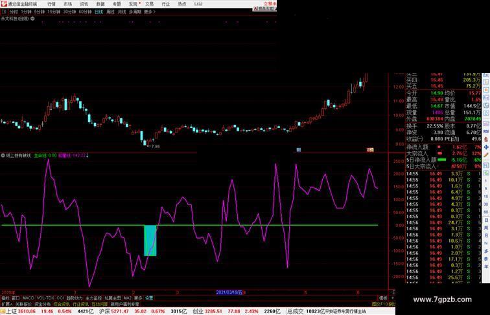Open the 模板 dropdown
The image size is (490, 315).
click(x=383, y=298)
